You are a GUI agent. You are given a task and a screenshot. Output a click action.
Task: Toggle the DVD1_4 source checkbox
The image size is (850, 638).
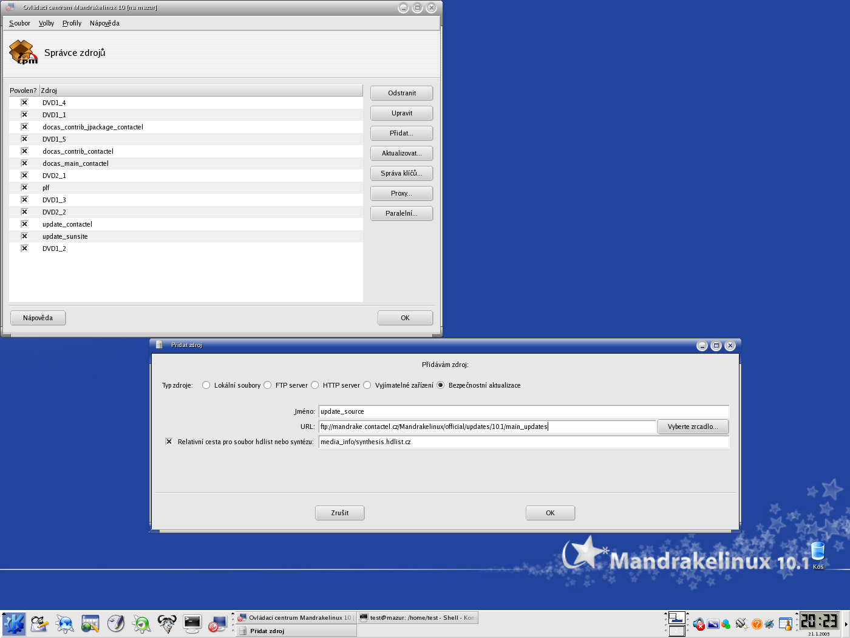click(24, 103)
